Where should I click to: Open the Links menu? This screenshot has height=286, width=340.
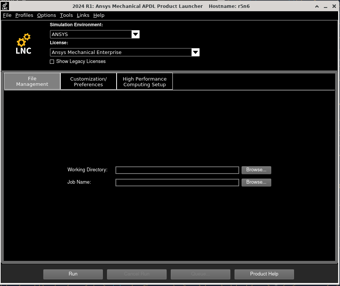tap(83, 15)
